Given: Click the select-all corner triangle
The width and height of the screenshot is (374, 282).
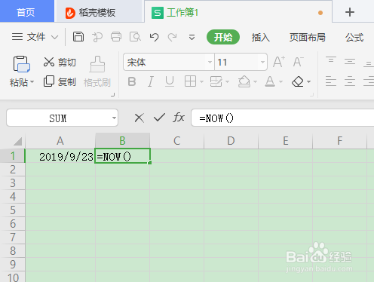Looking at the screenshot, I should tap(17, 141).
